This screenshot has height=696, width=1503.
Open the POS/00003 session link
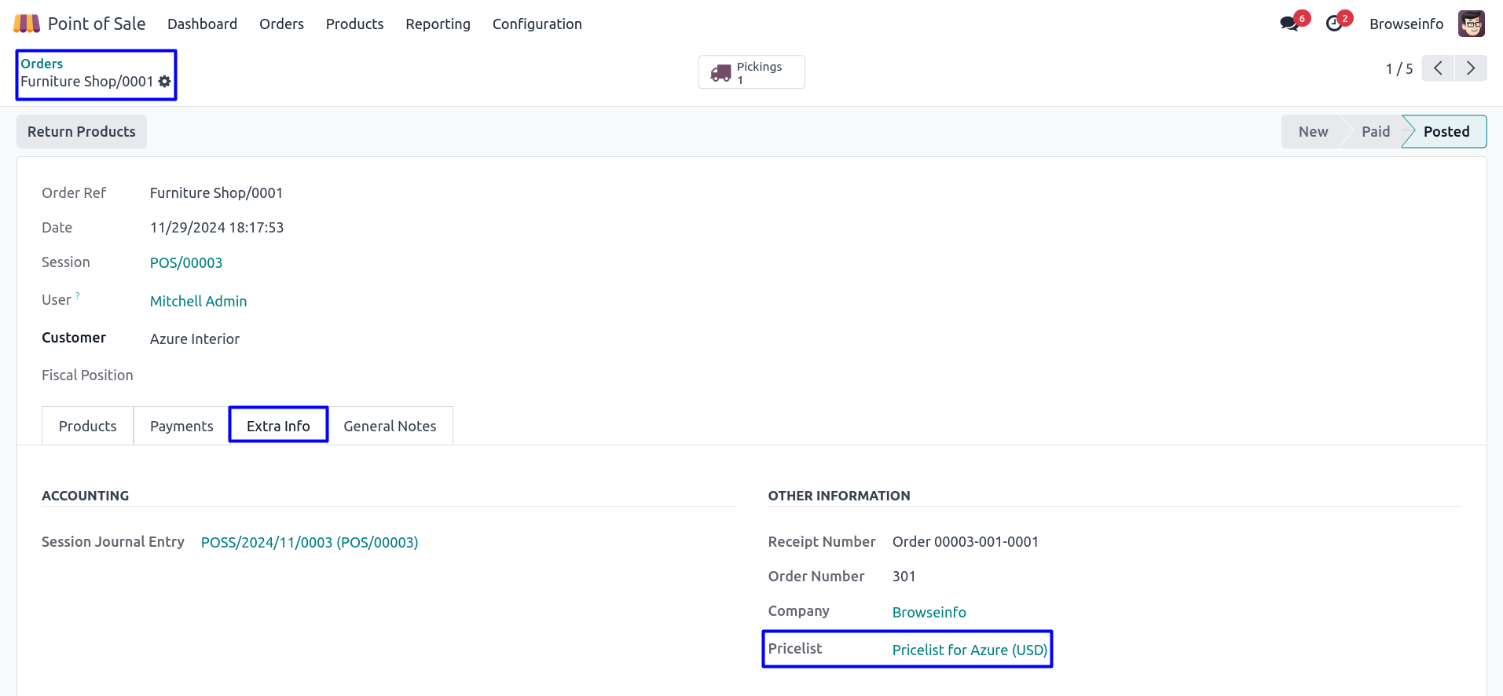click(186, 263)
